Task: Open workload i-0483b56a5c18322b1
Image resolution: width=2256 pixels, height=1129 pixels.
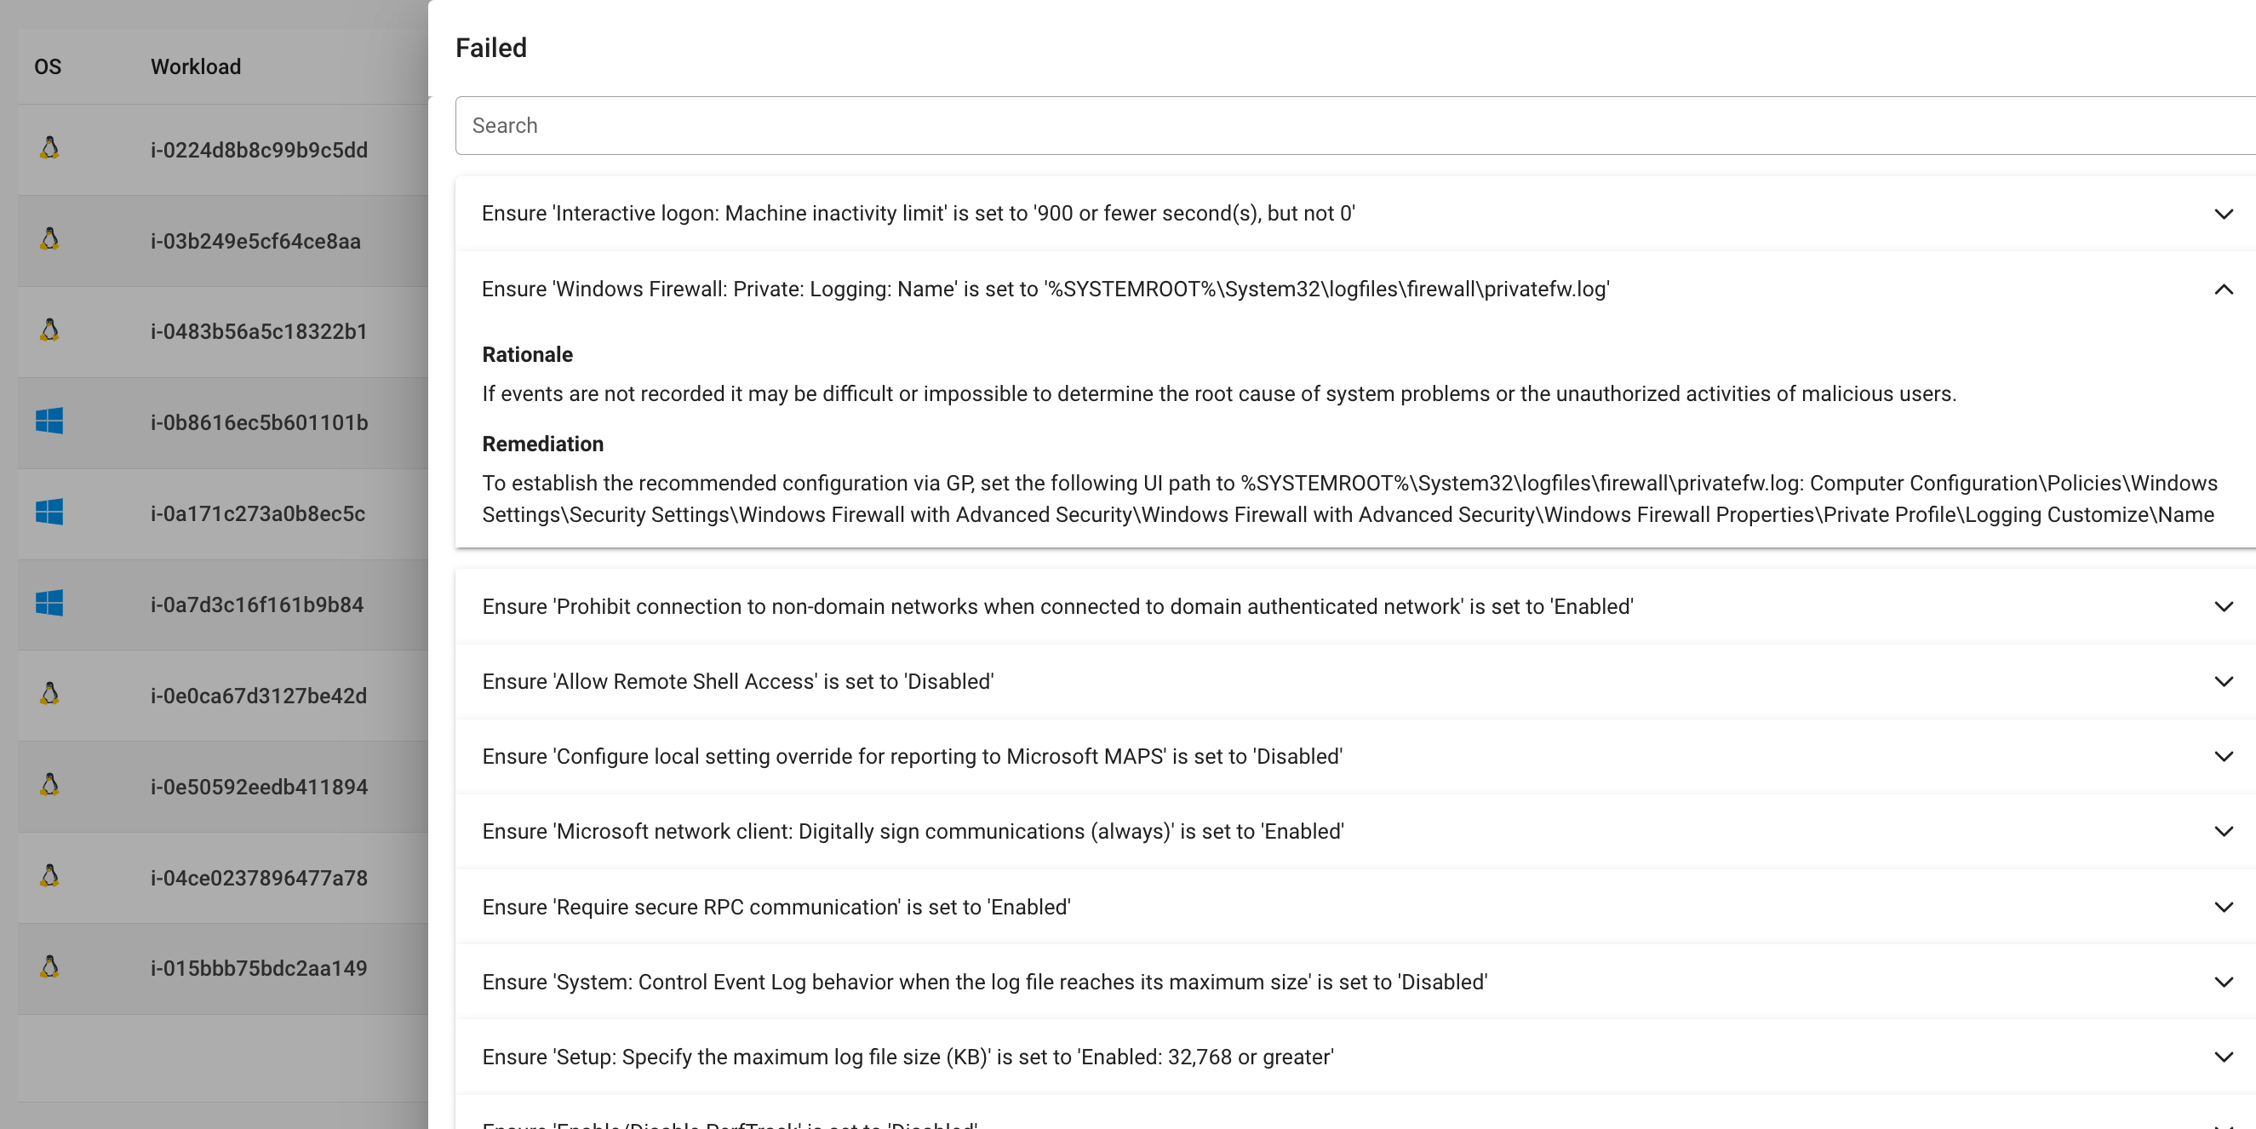Action: click(x=258, y=331)
